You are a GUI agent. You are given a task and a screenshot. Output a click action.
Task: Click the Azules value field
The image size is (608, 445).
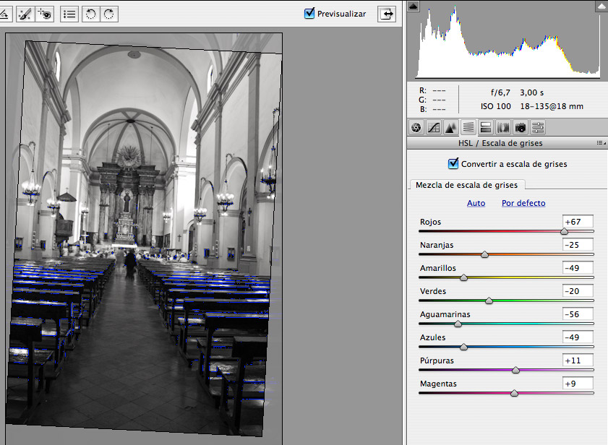coord(578,337)
